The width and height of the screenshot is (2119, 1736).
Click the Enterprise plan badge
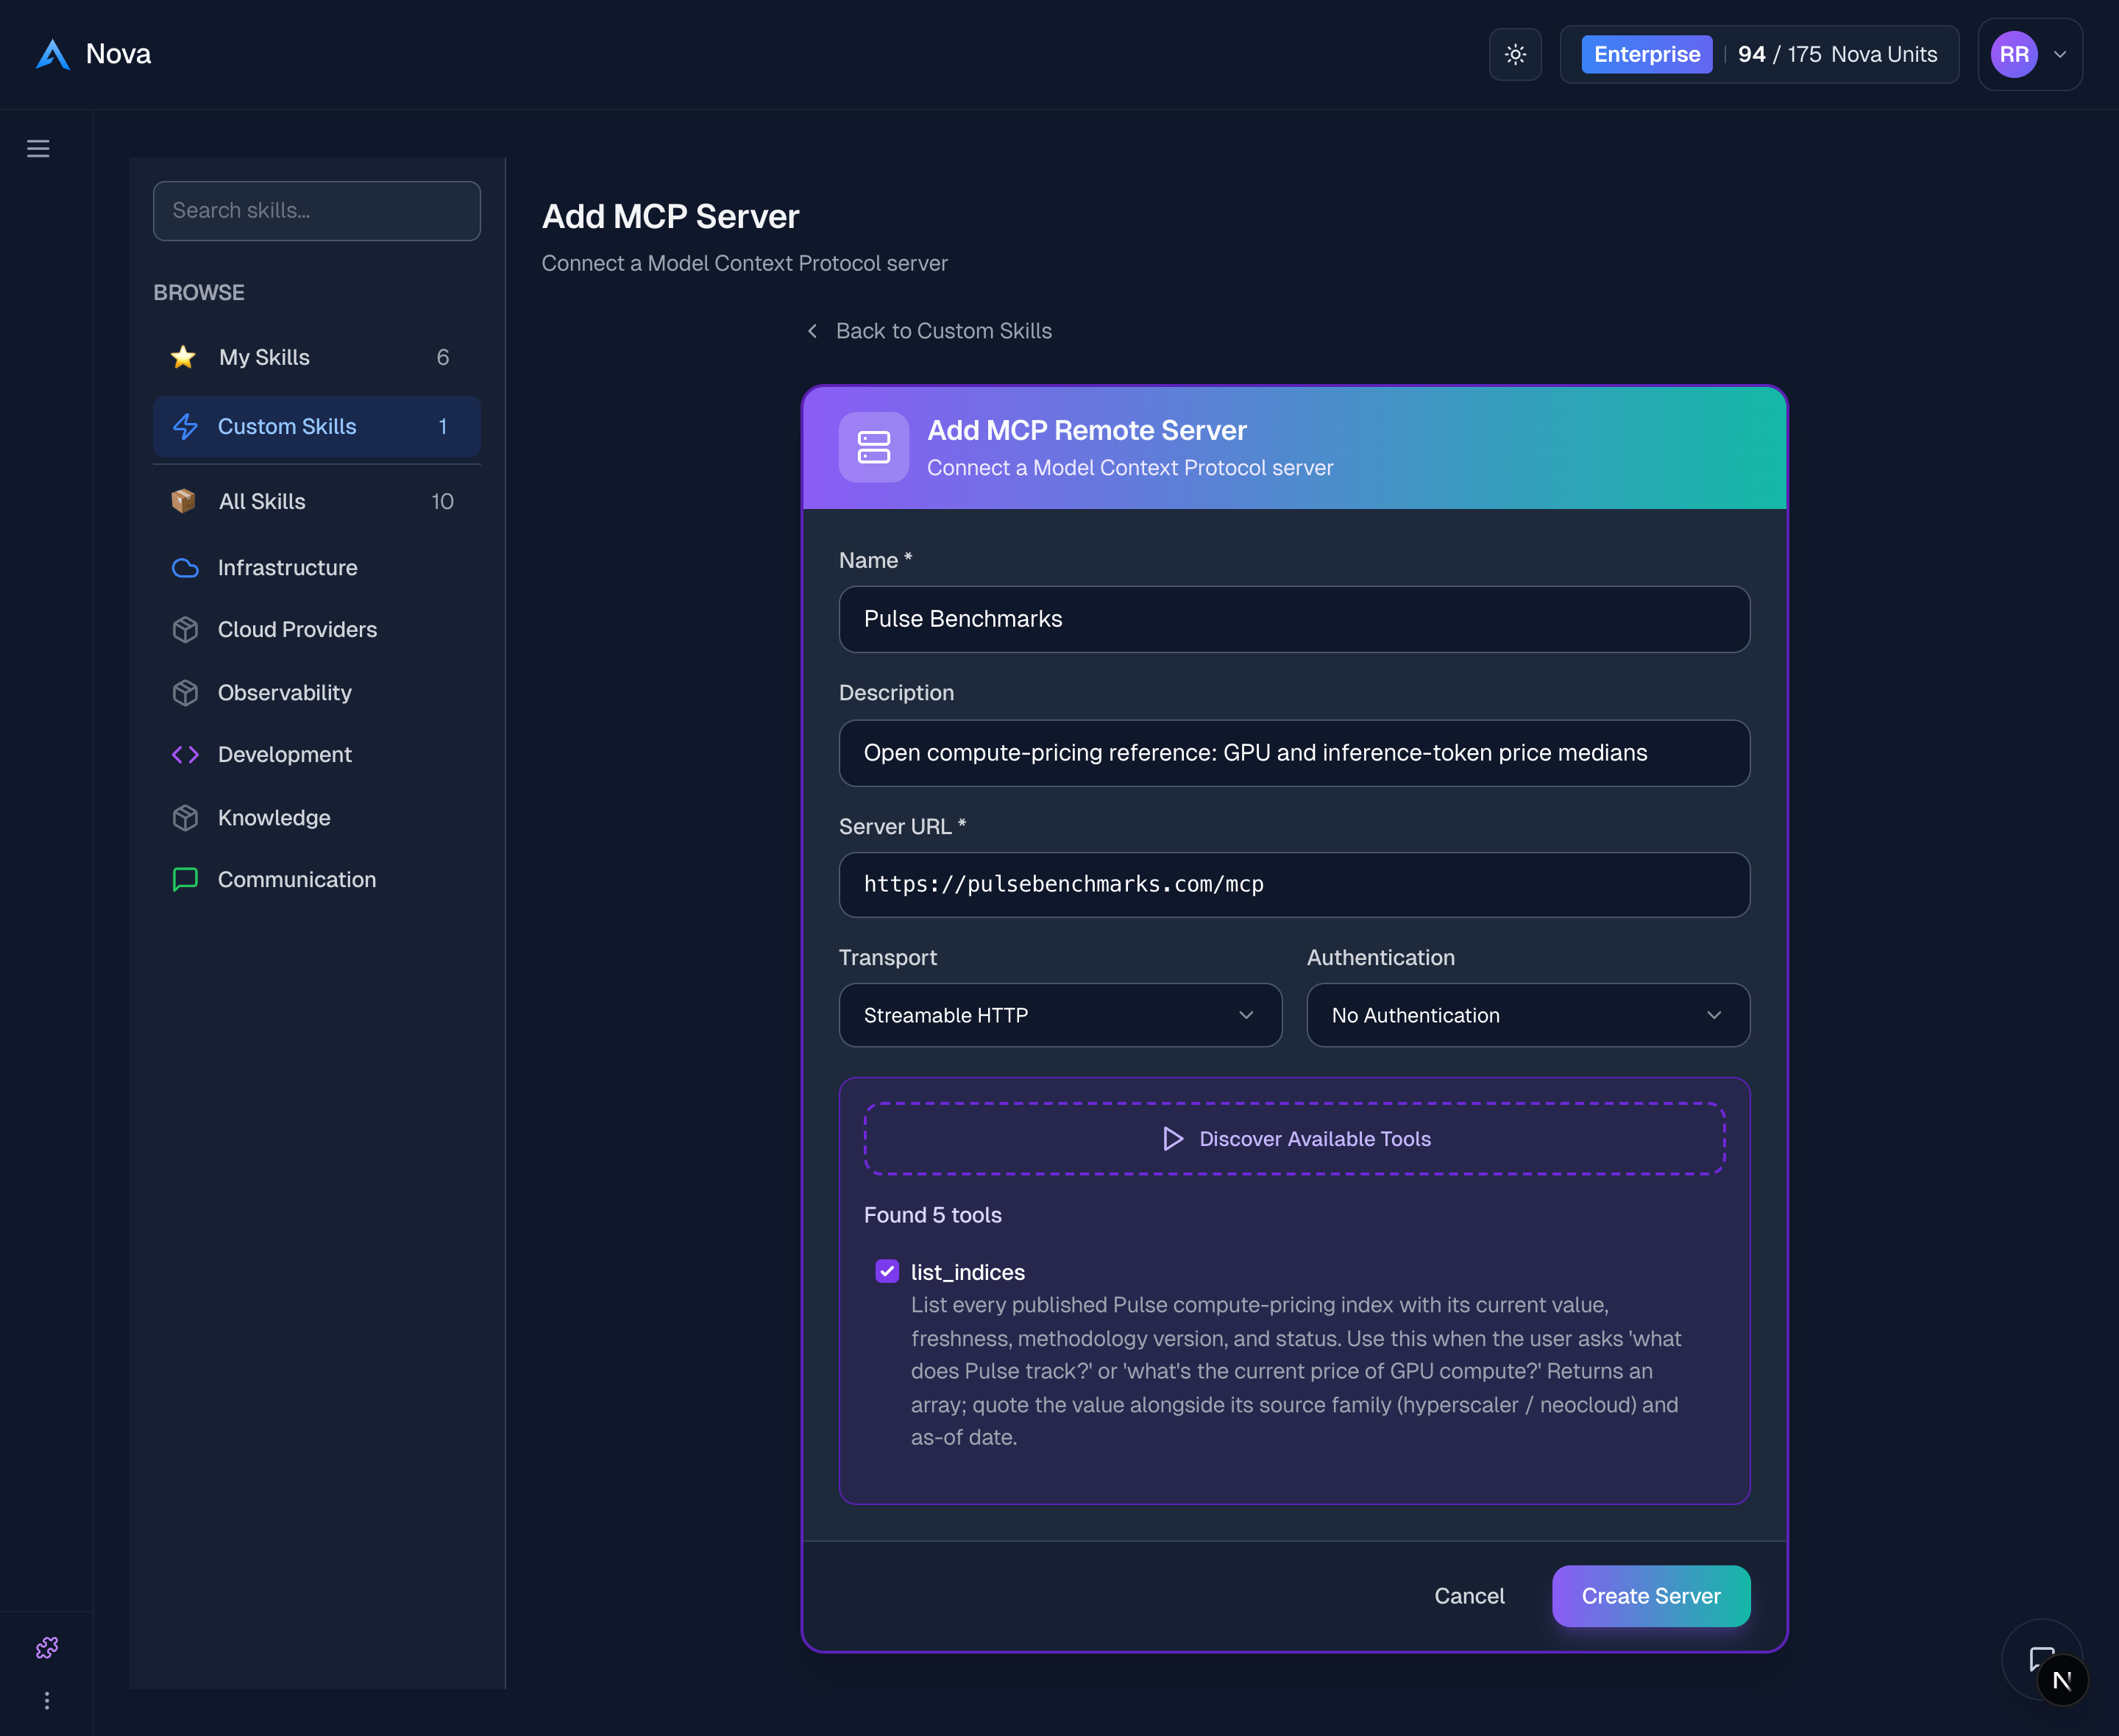coord(1647,54)
